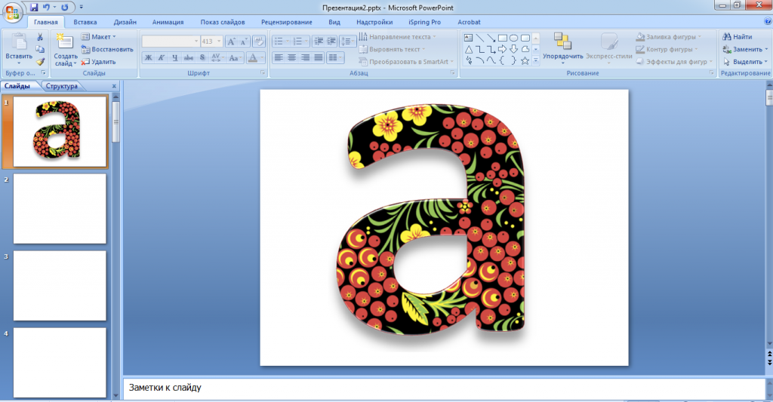This screenshot has height=402, width=773.
Task: Redo using the quick access toolbar
Action: pyautogui.click(x=65, y=8)
